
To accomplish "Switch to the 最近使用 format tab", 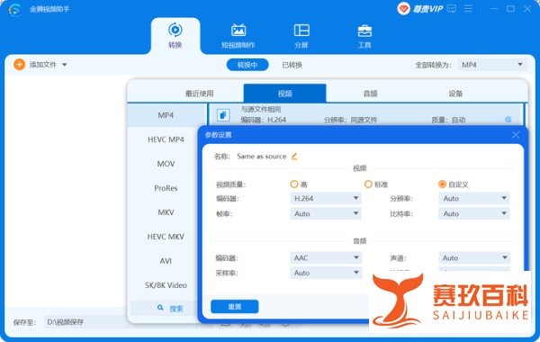I will tap(200, 94).
